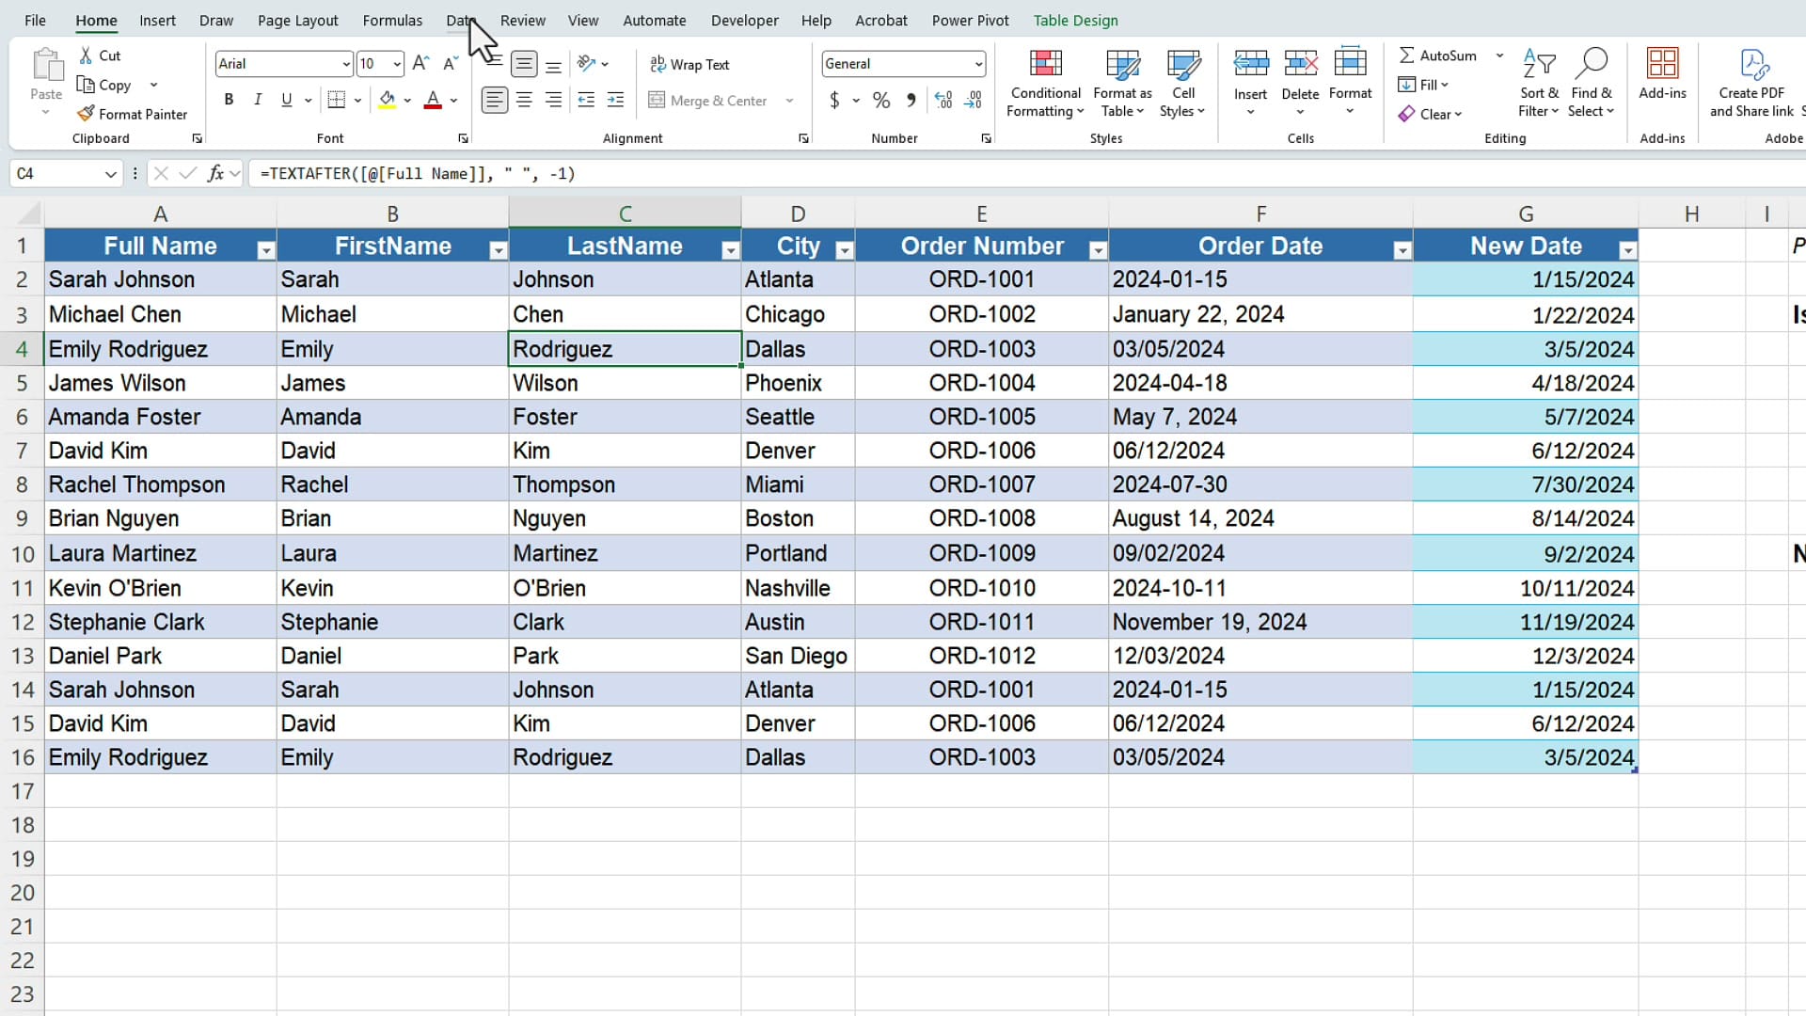Image resolution: width=1806 pixels, height=1016 pixels.
Task: Switch to the Insert tab
Action: click(157, 20)
